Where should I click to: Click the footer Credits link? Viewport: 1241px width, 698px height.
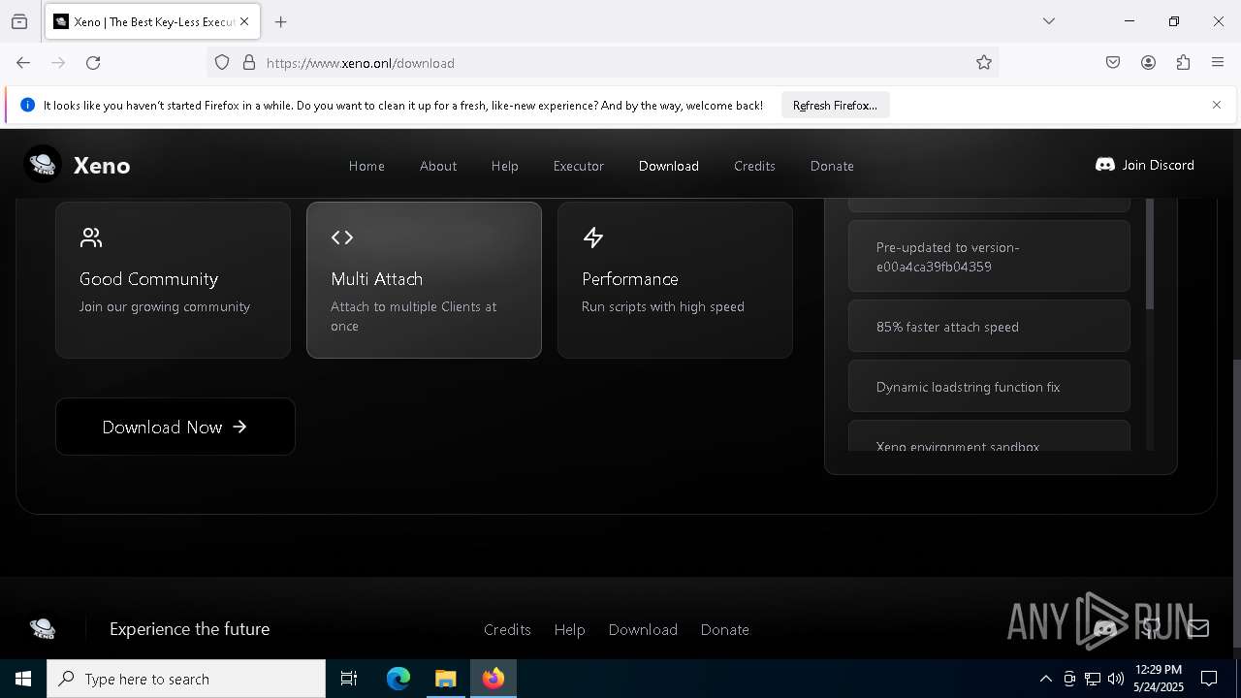[x=507, y=629]
